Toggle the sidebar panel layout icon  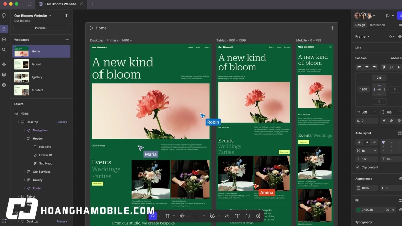(x=67, y=16)
